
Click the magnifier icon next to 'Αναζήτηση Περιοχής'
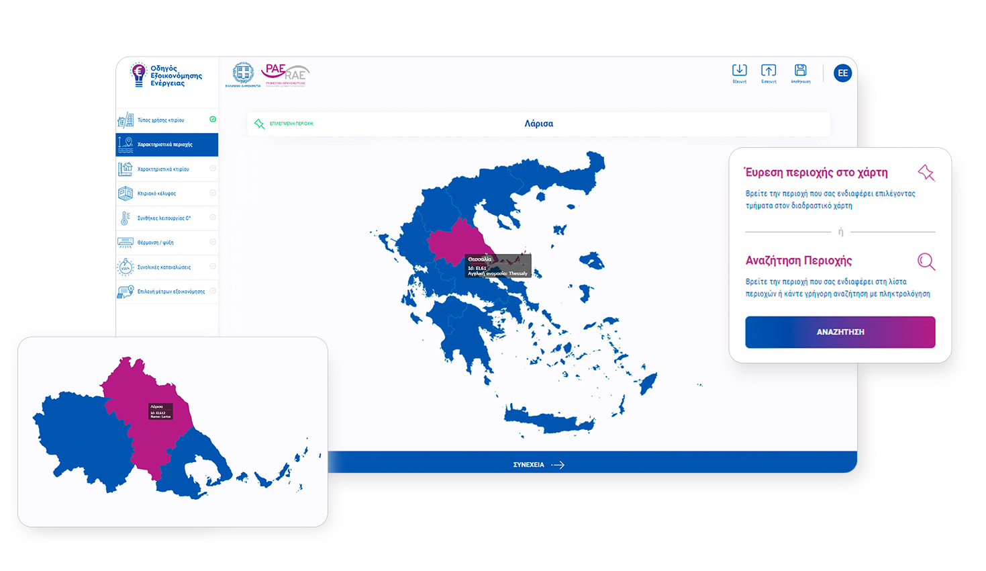point(926,262)
